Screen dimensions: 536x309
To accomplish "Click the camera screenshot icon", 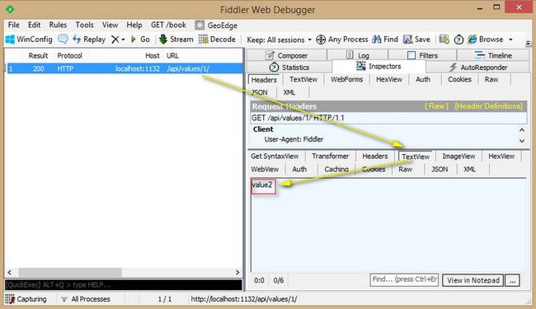I will point(444,40).
